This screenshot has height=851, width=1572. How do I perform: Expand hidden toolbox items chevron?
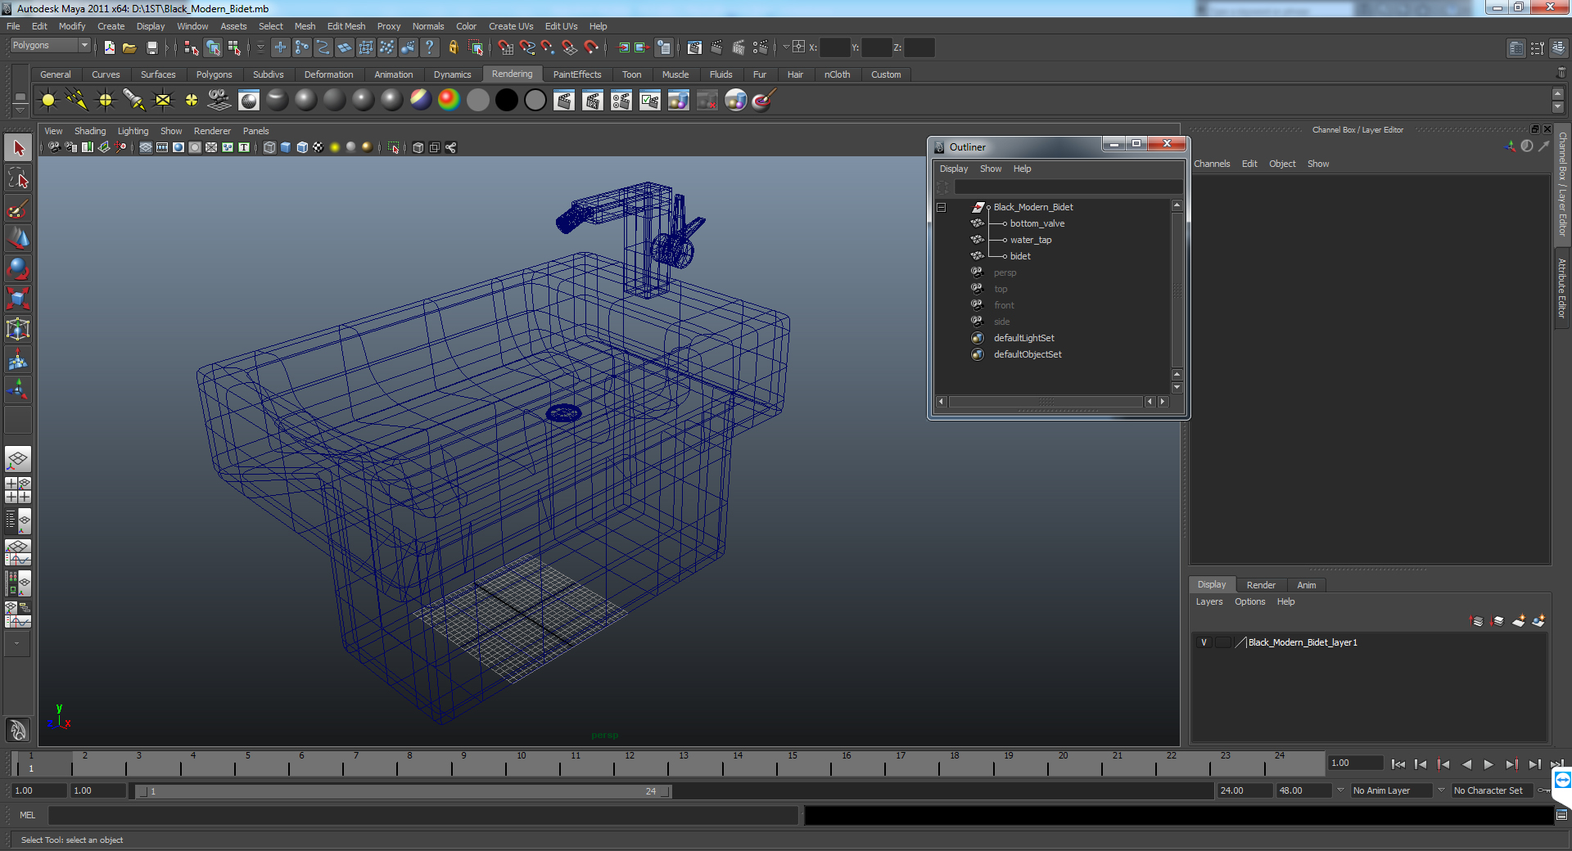click(16, 643)
